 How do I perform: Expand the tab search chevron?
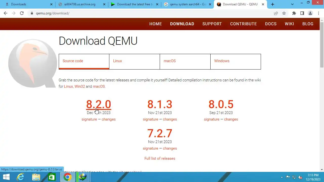coord(292,4)
